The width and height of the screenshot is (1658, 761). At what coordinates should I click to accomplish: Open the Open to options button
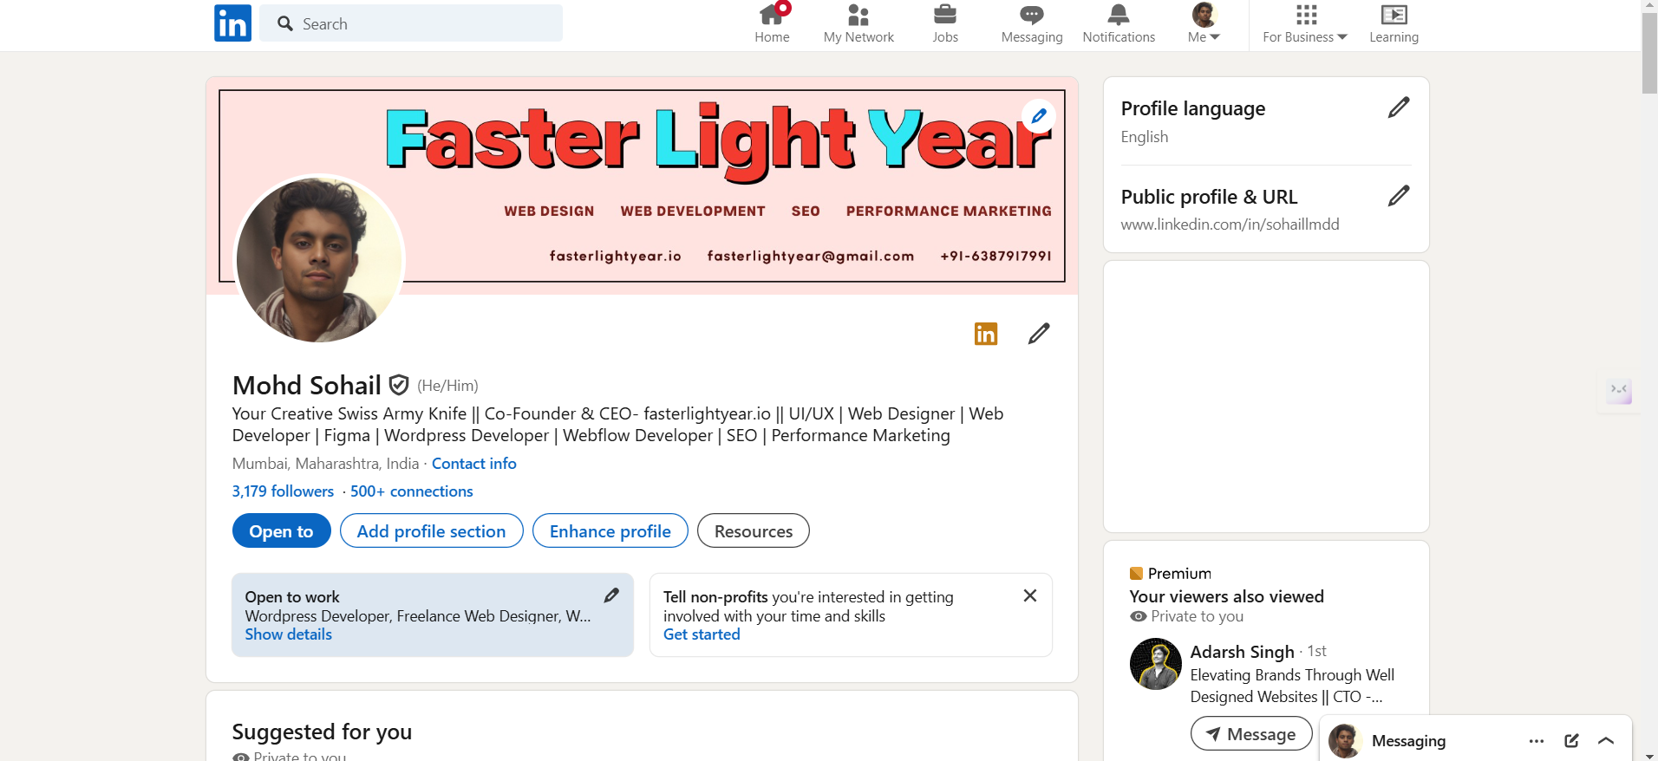click(281, 531)
